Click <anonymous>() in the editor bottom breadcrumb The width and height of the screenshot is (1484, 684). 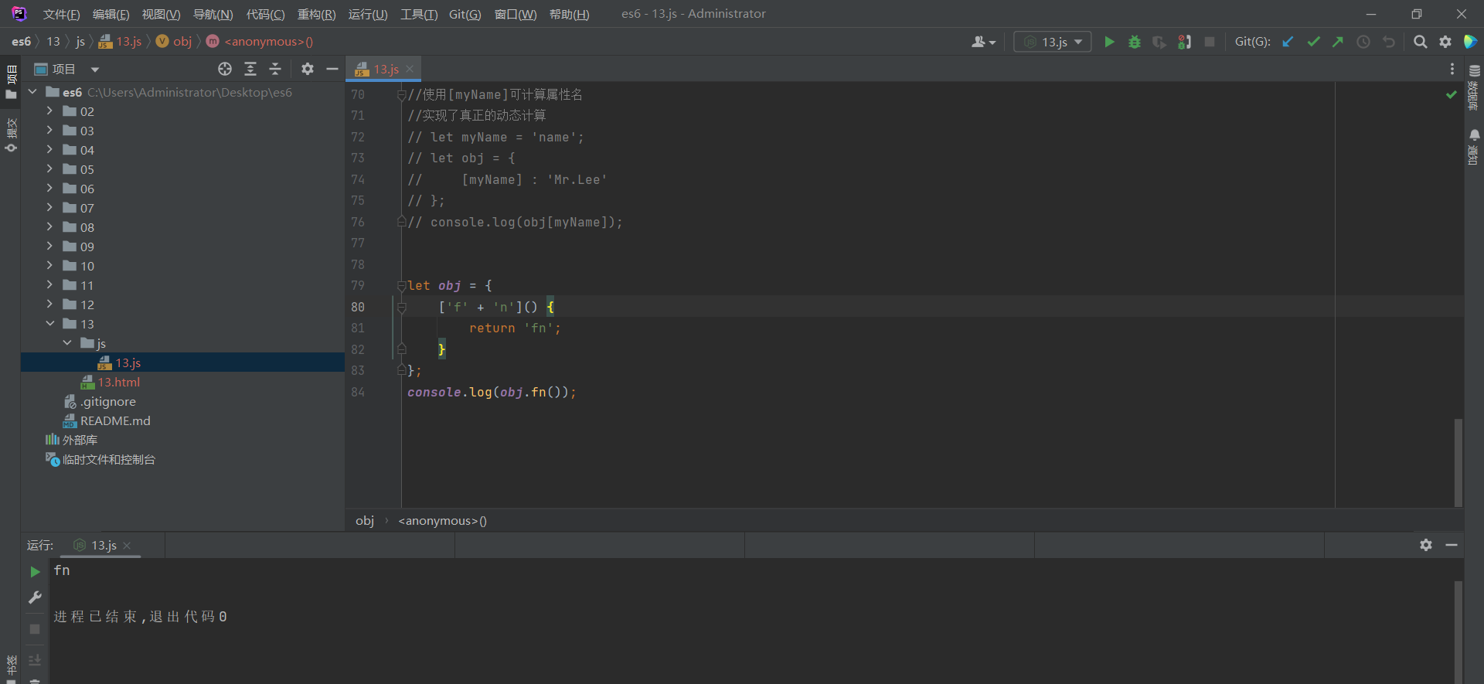(x=442, y=520)
